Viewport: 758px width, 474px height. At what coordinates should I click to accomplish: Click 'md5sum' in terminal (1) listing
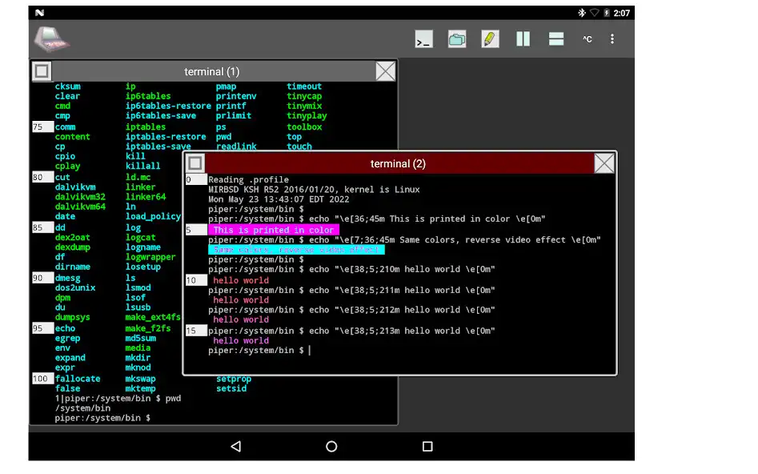141,338
